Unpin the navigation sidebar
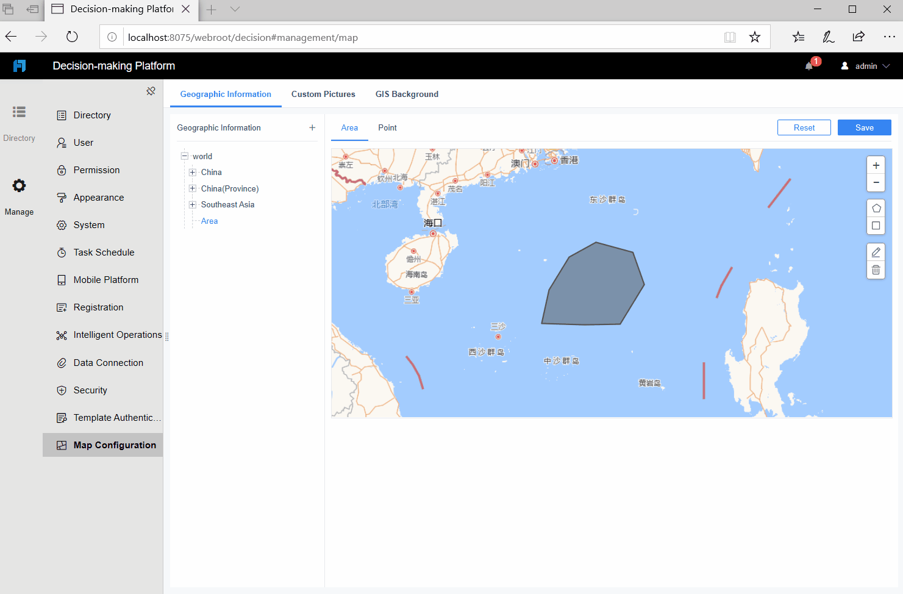903x594 pixels. tap(151, 90)
